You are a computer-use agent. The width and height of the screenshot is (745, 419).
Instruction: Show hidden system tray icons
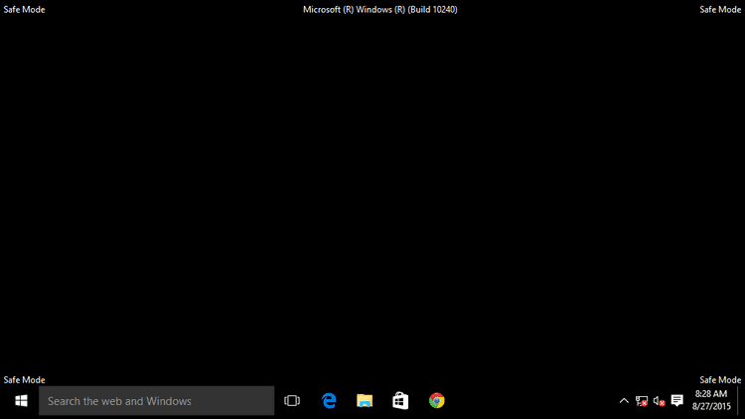624,401
